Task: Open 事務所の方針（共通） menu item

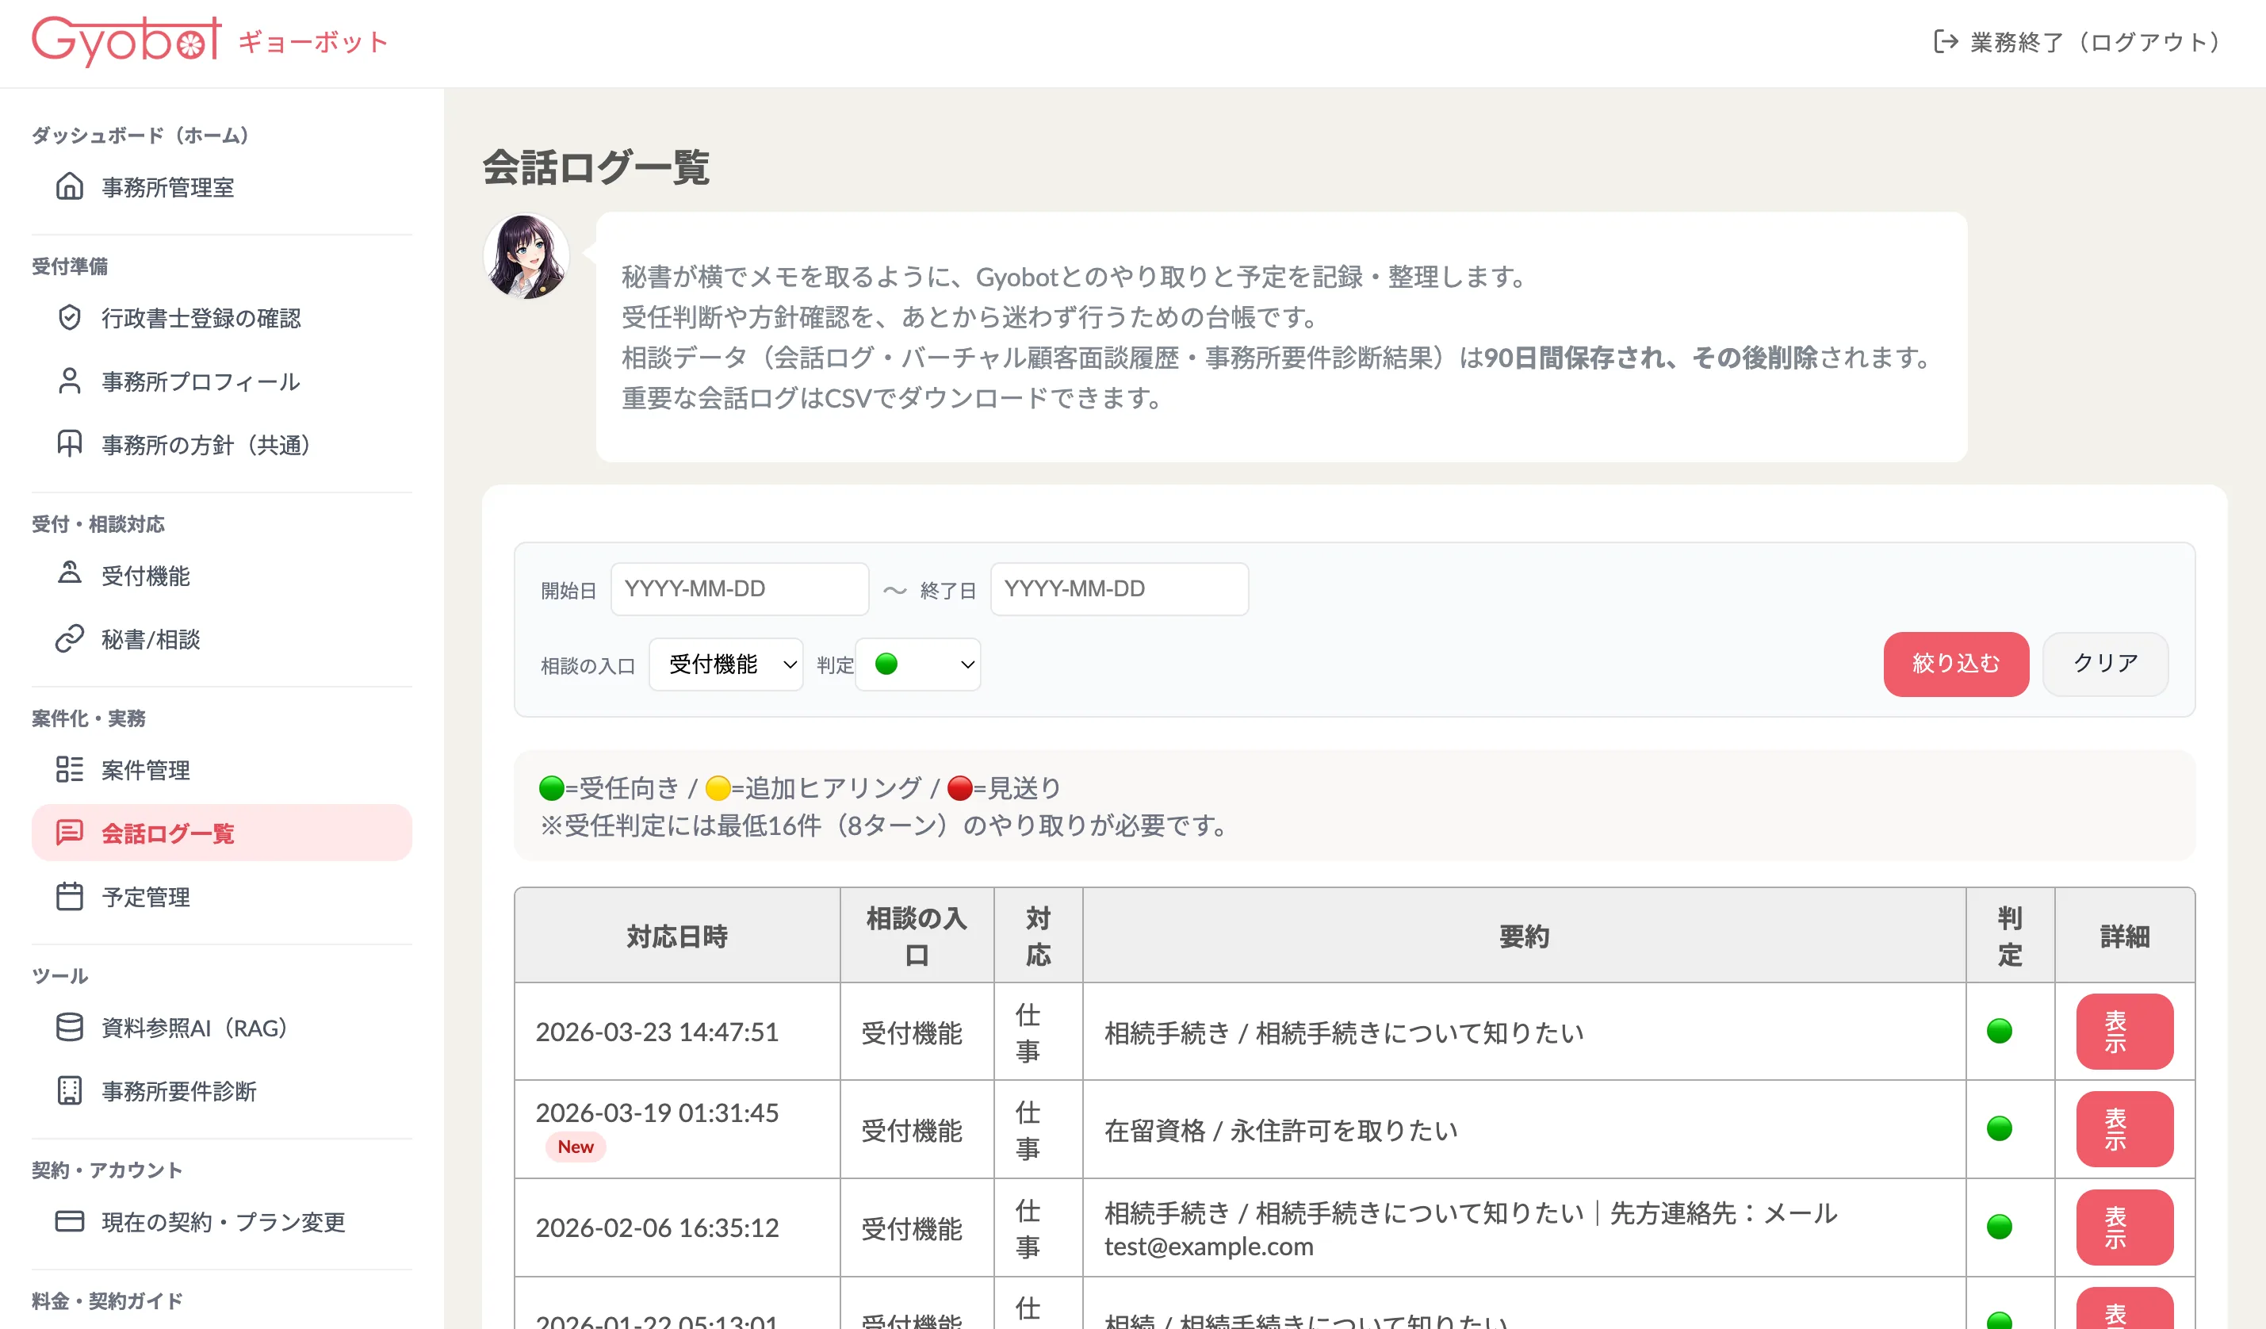Action: 205,445
